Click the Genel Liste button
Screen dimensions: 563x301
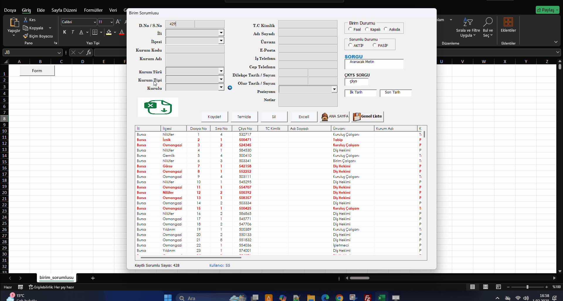click(367, 117)
